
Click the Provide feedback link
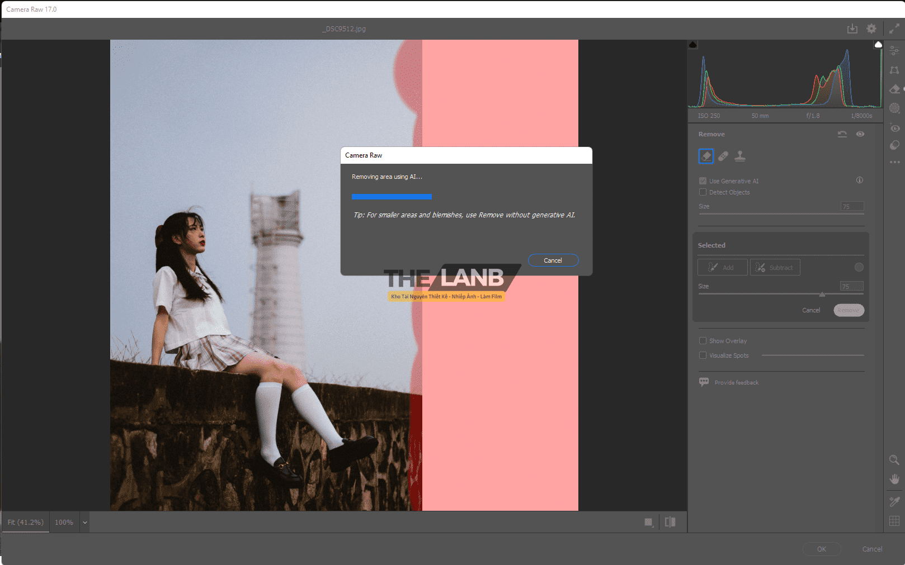click(736, 383)
